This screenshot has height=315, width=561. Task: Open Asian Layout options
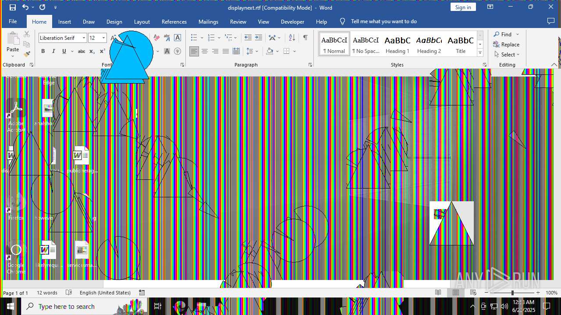pos(272,38)
